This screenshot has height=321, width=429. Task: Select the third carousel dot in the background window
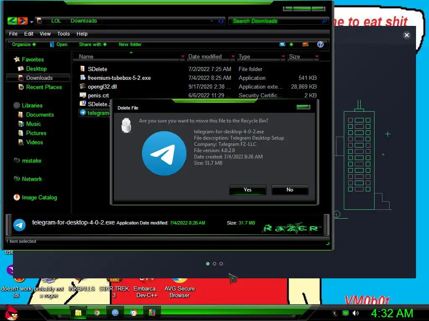point(221,264)
